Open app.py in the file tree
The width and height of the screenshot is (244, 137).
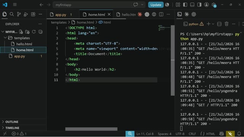(x=23, y=56)
